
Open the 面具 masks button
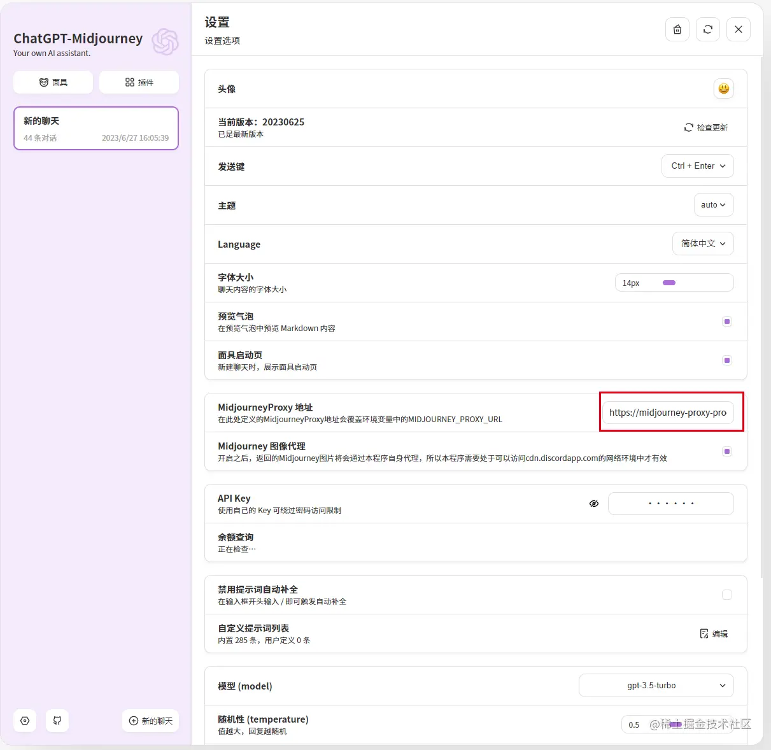[x=53, y=82]
